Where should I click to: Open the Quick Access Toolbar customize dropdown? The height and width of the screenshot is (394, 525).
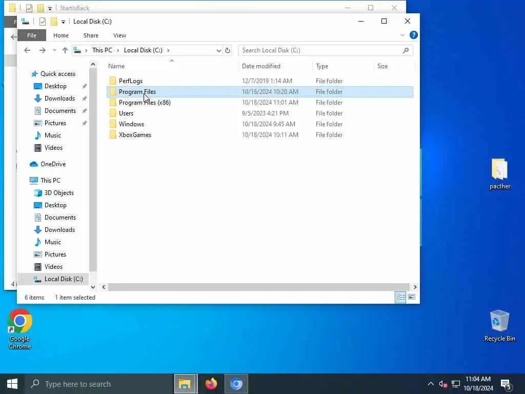[63, 22]
